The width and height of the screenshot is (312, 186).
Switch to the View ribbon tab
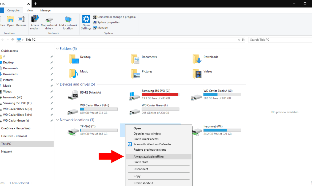click(x=30, y=11)
